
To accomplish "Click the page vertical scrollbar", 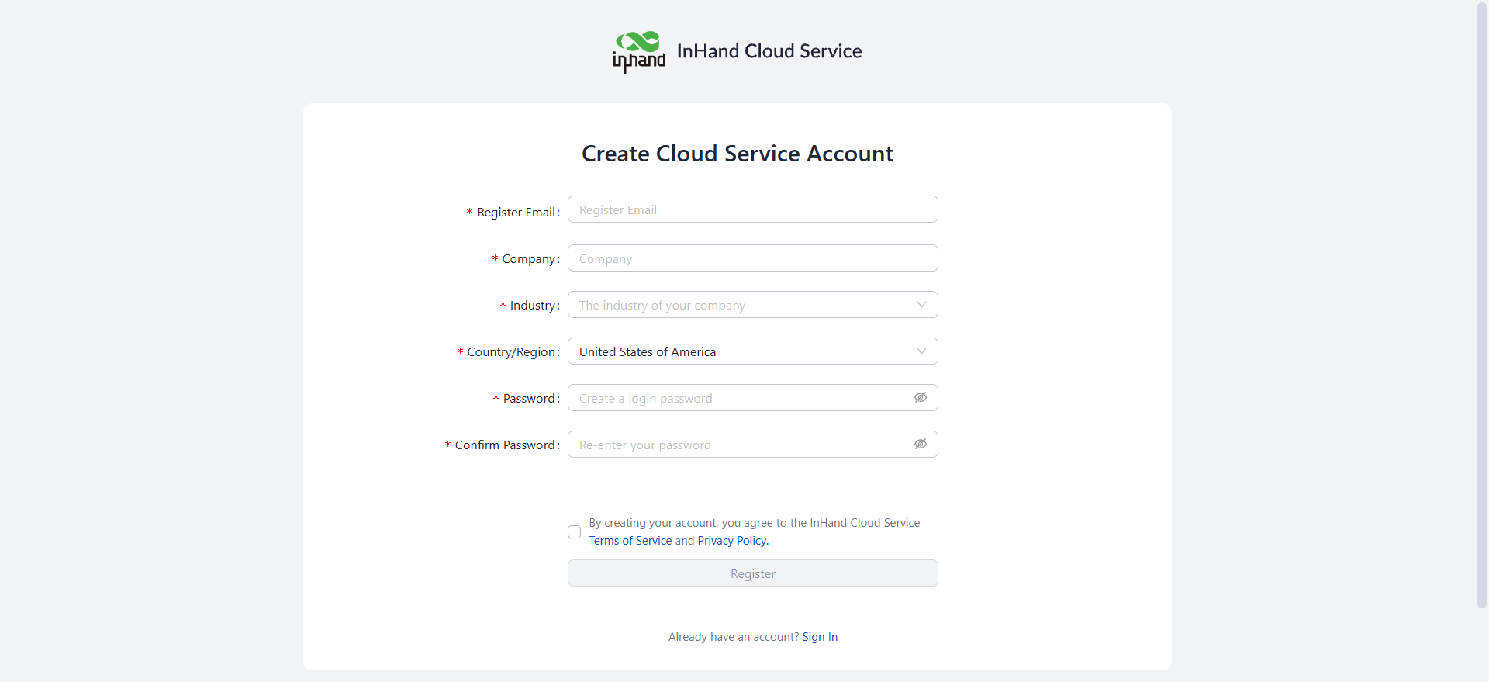I will [x=1482, y=304].
